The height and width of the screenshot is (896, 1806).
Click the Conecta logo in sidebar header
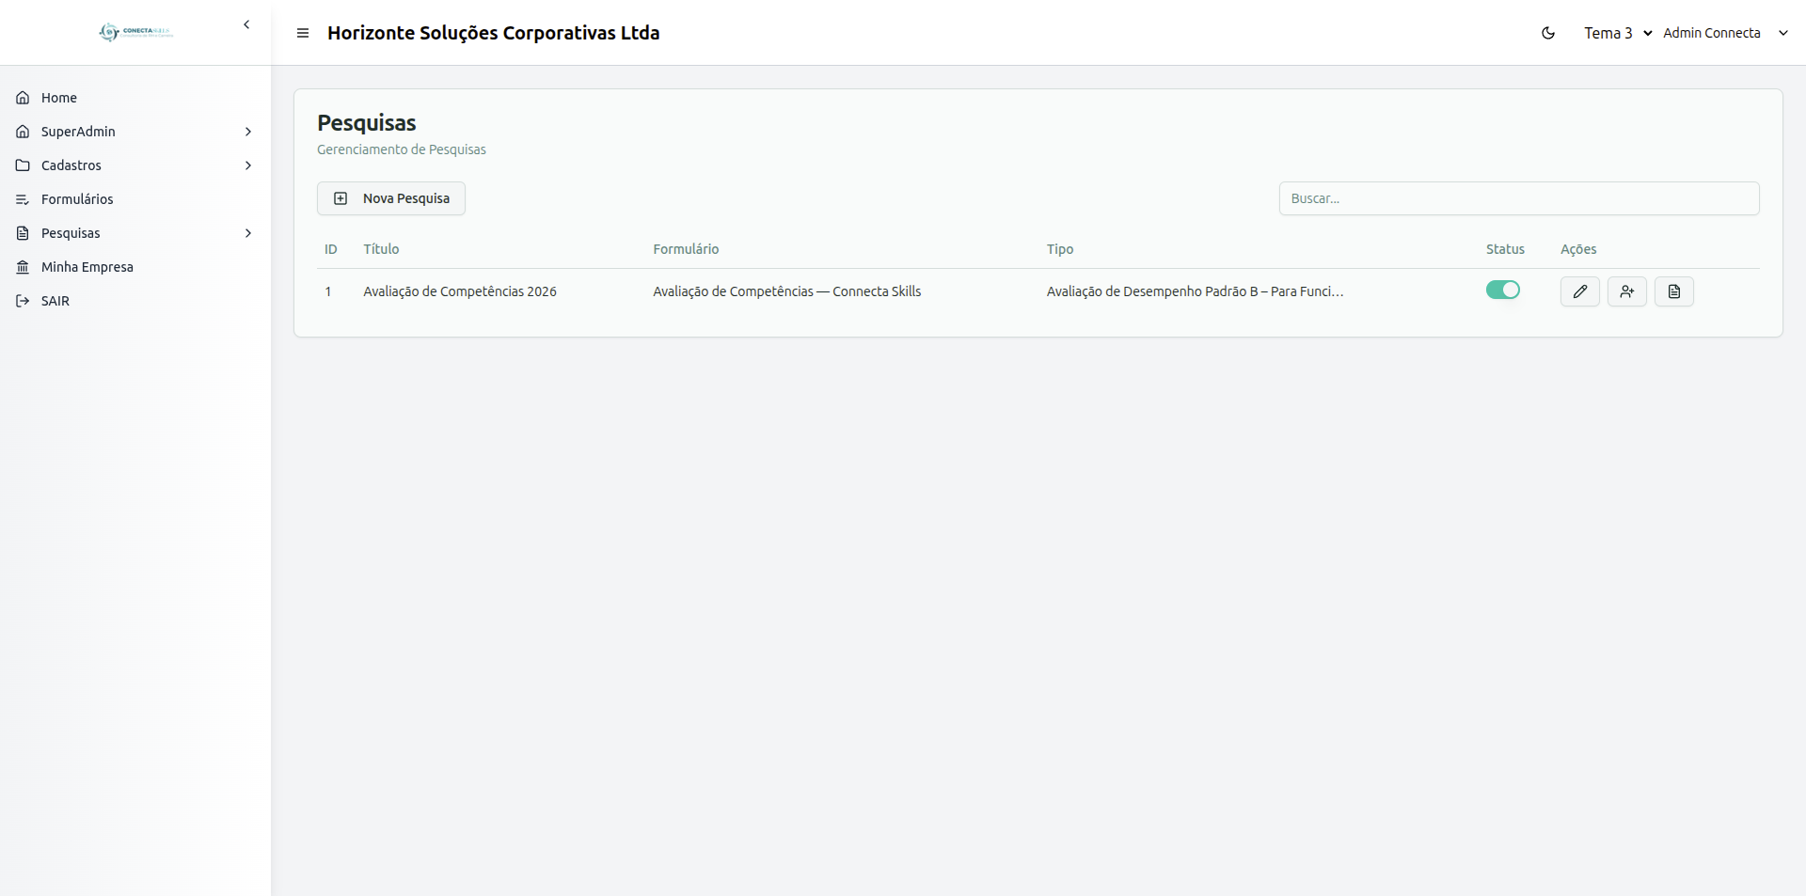tap(135, 32)
